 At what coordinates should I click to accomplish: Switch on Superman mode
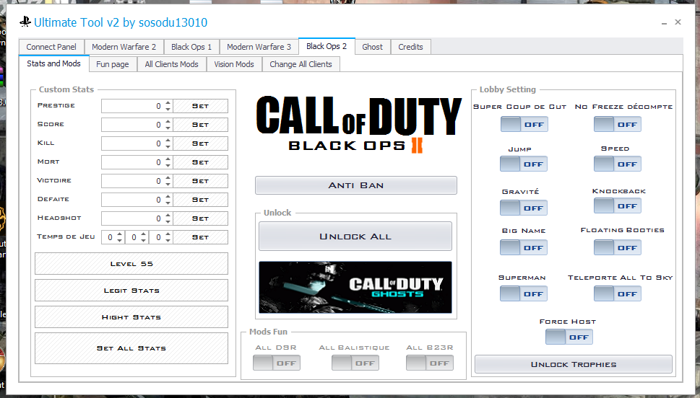[524, 293]
